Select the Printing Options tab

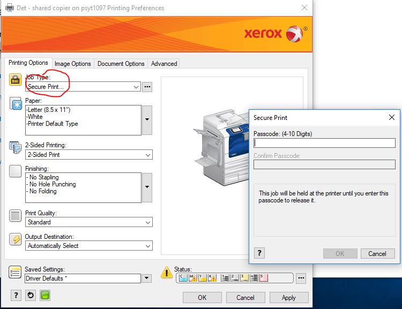pos(28,63)
